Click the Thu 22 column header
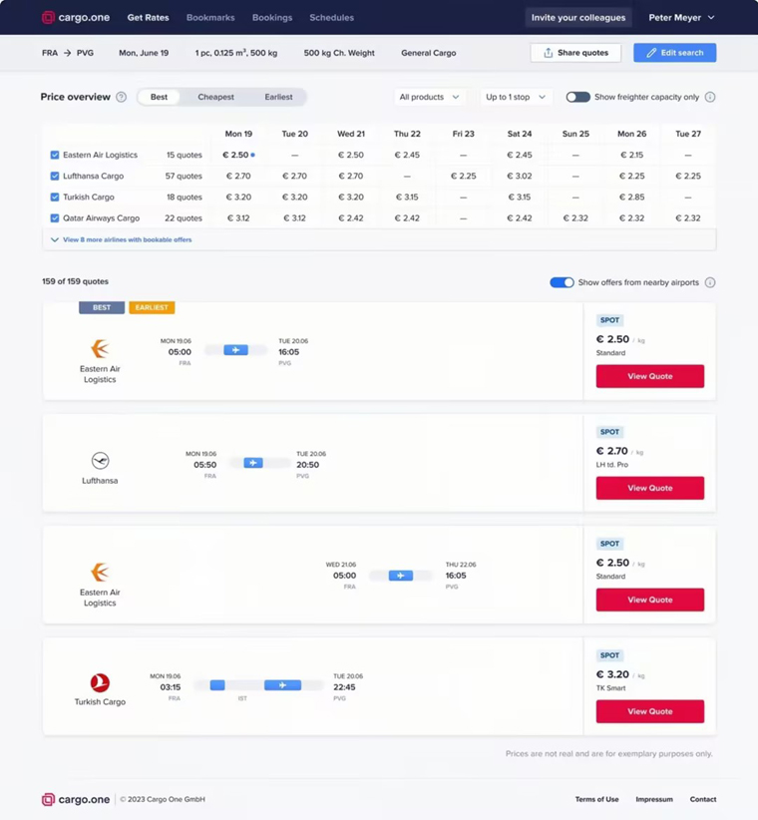758x820 pixels. tap(407, 134)
